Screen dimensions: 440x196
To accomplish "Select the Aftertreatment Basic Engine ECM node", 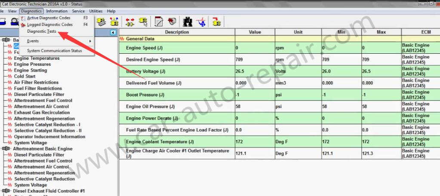I will pyautogui.click(x=43, y=149).
